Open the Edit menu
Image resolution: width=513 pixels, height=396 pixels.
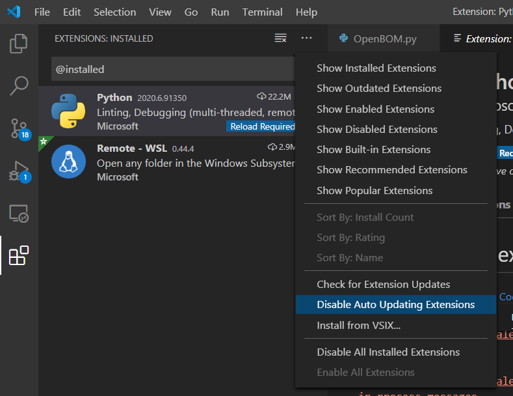tap(72, 12)
